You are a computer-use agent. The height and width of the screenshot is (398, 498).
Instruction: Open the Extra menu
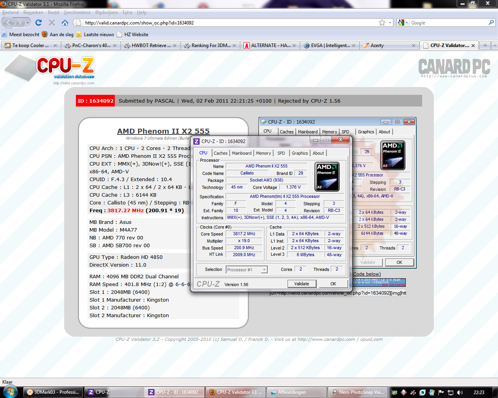127,12
